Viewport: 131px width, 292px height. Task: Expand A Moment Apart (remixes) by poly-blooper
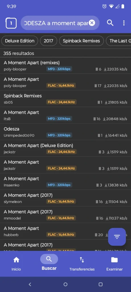tap(65, 66)
